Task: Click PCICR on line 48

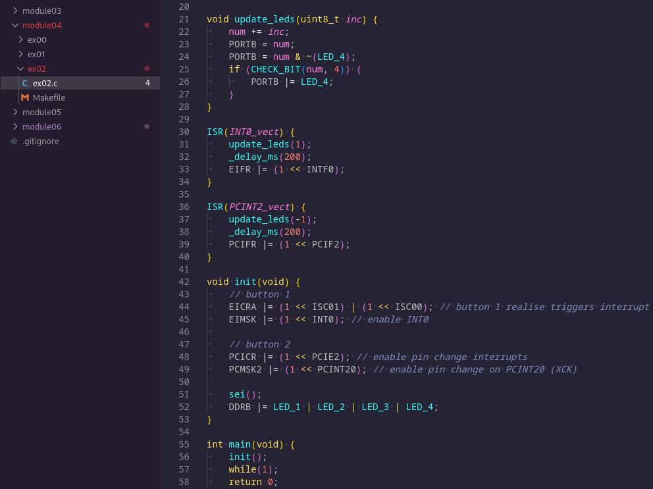Action: pyautogui.click(x=242, y=357)
